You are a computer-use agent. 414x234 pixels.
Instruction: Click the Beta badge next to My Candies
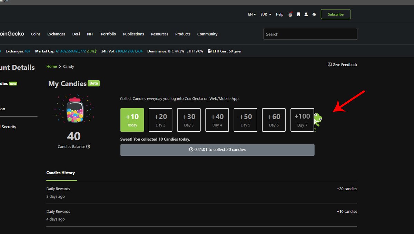click(94, 83)
